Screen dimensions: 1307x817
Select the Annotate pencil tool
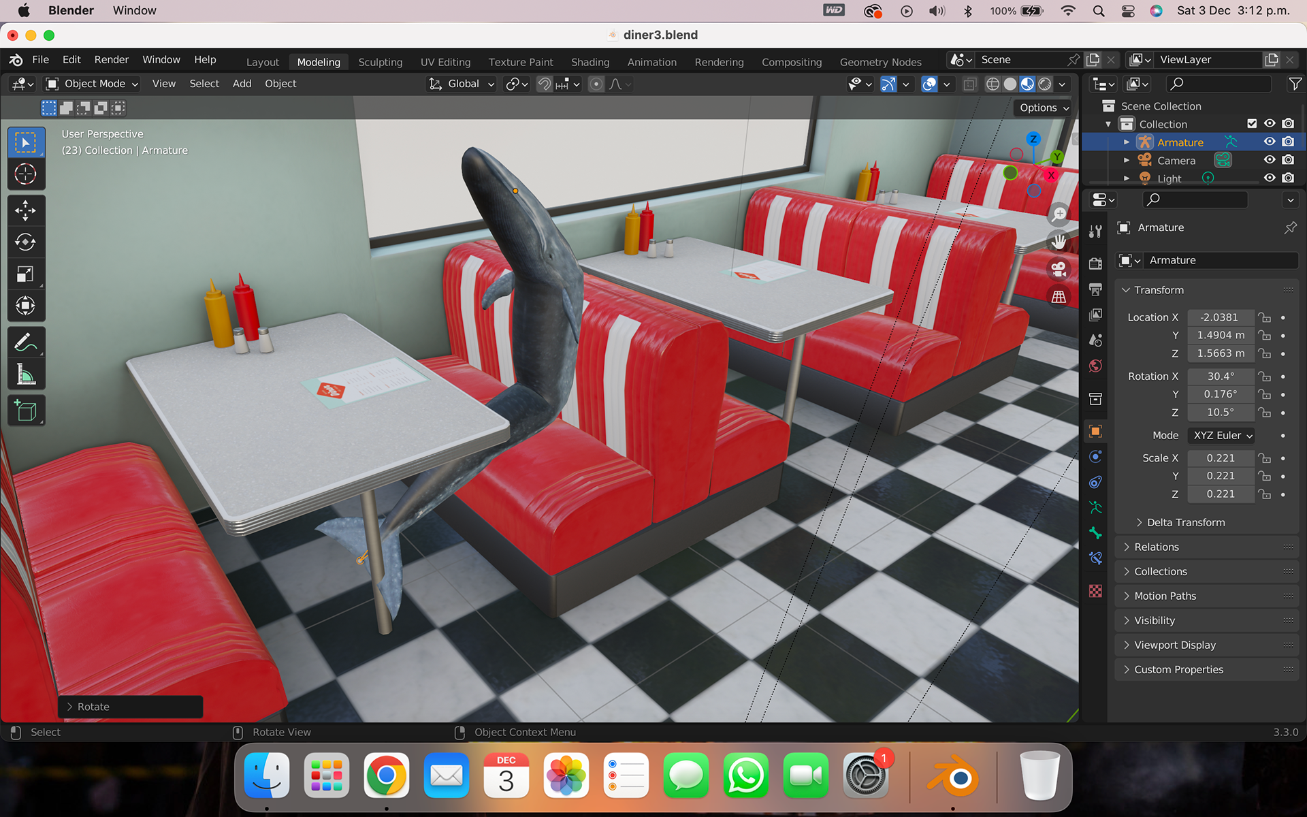(x=25, y=342)
